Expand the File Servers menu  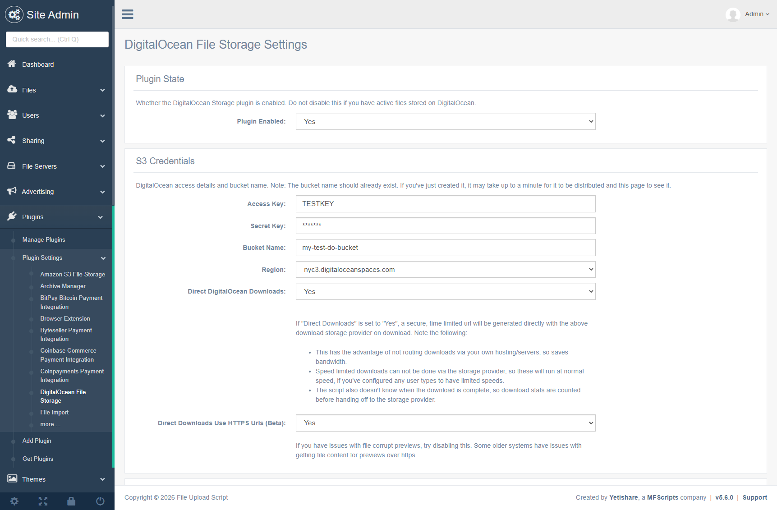pyautogui.click(x=56, y=166)
